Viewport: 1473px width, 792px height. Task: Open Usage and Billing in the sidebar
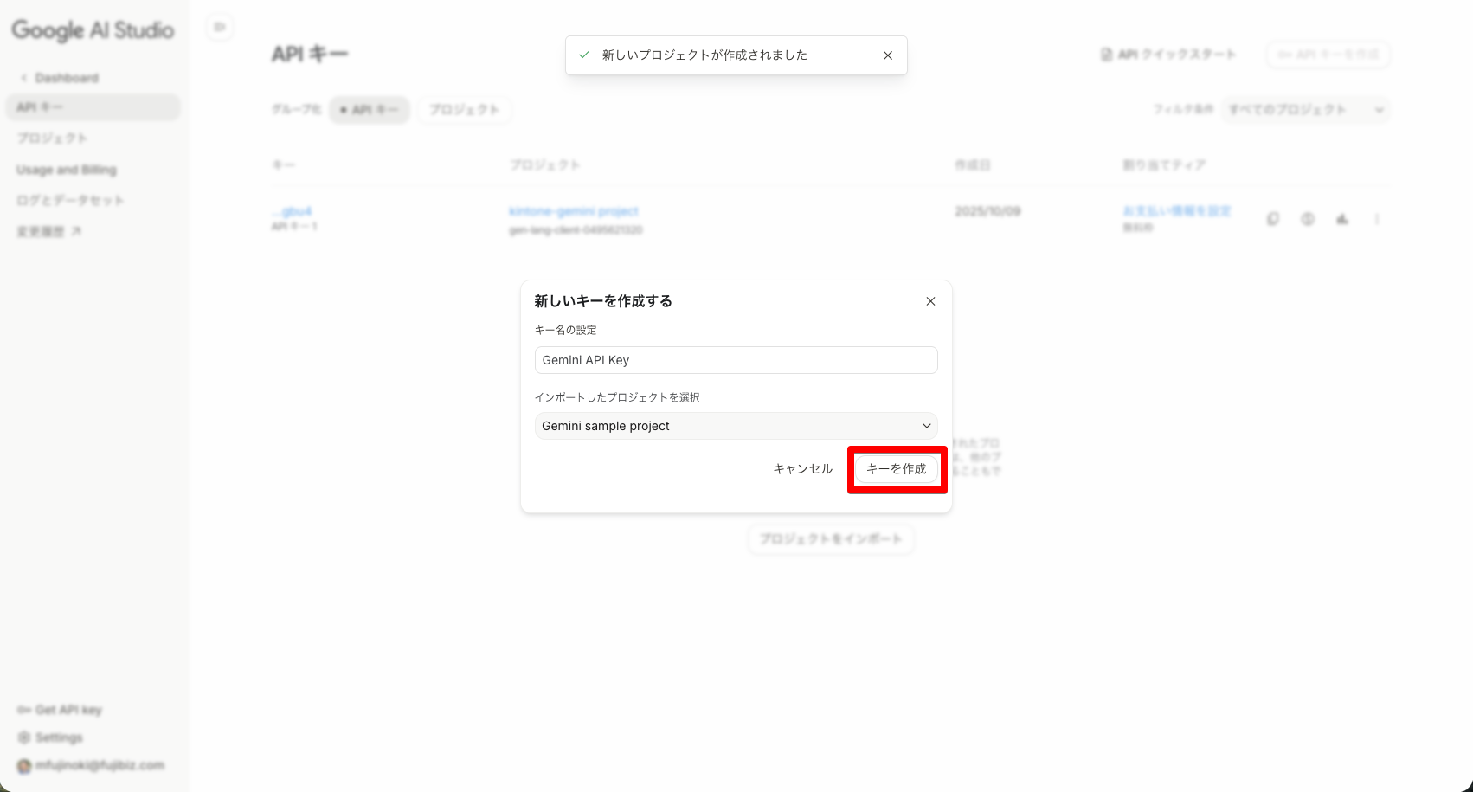pos(66,170)
